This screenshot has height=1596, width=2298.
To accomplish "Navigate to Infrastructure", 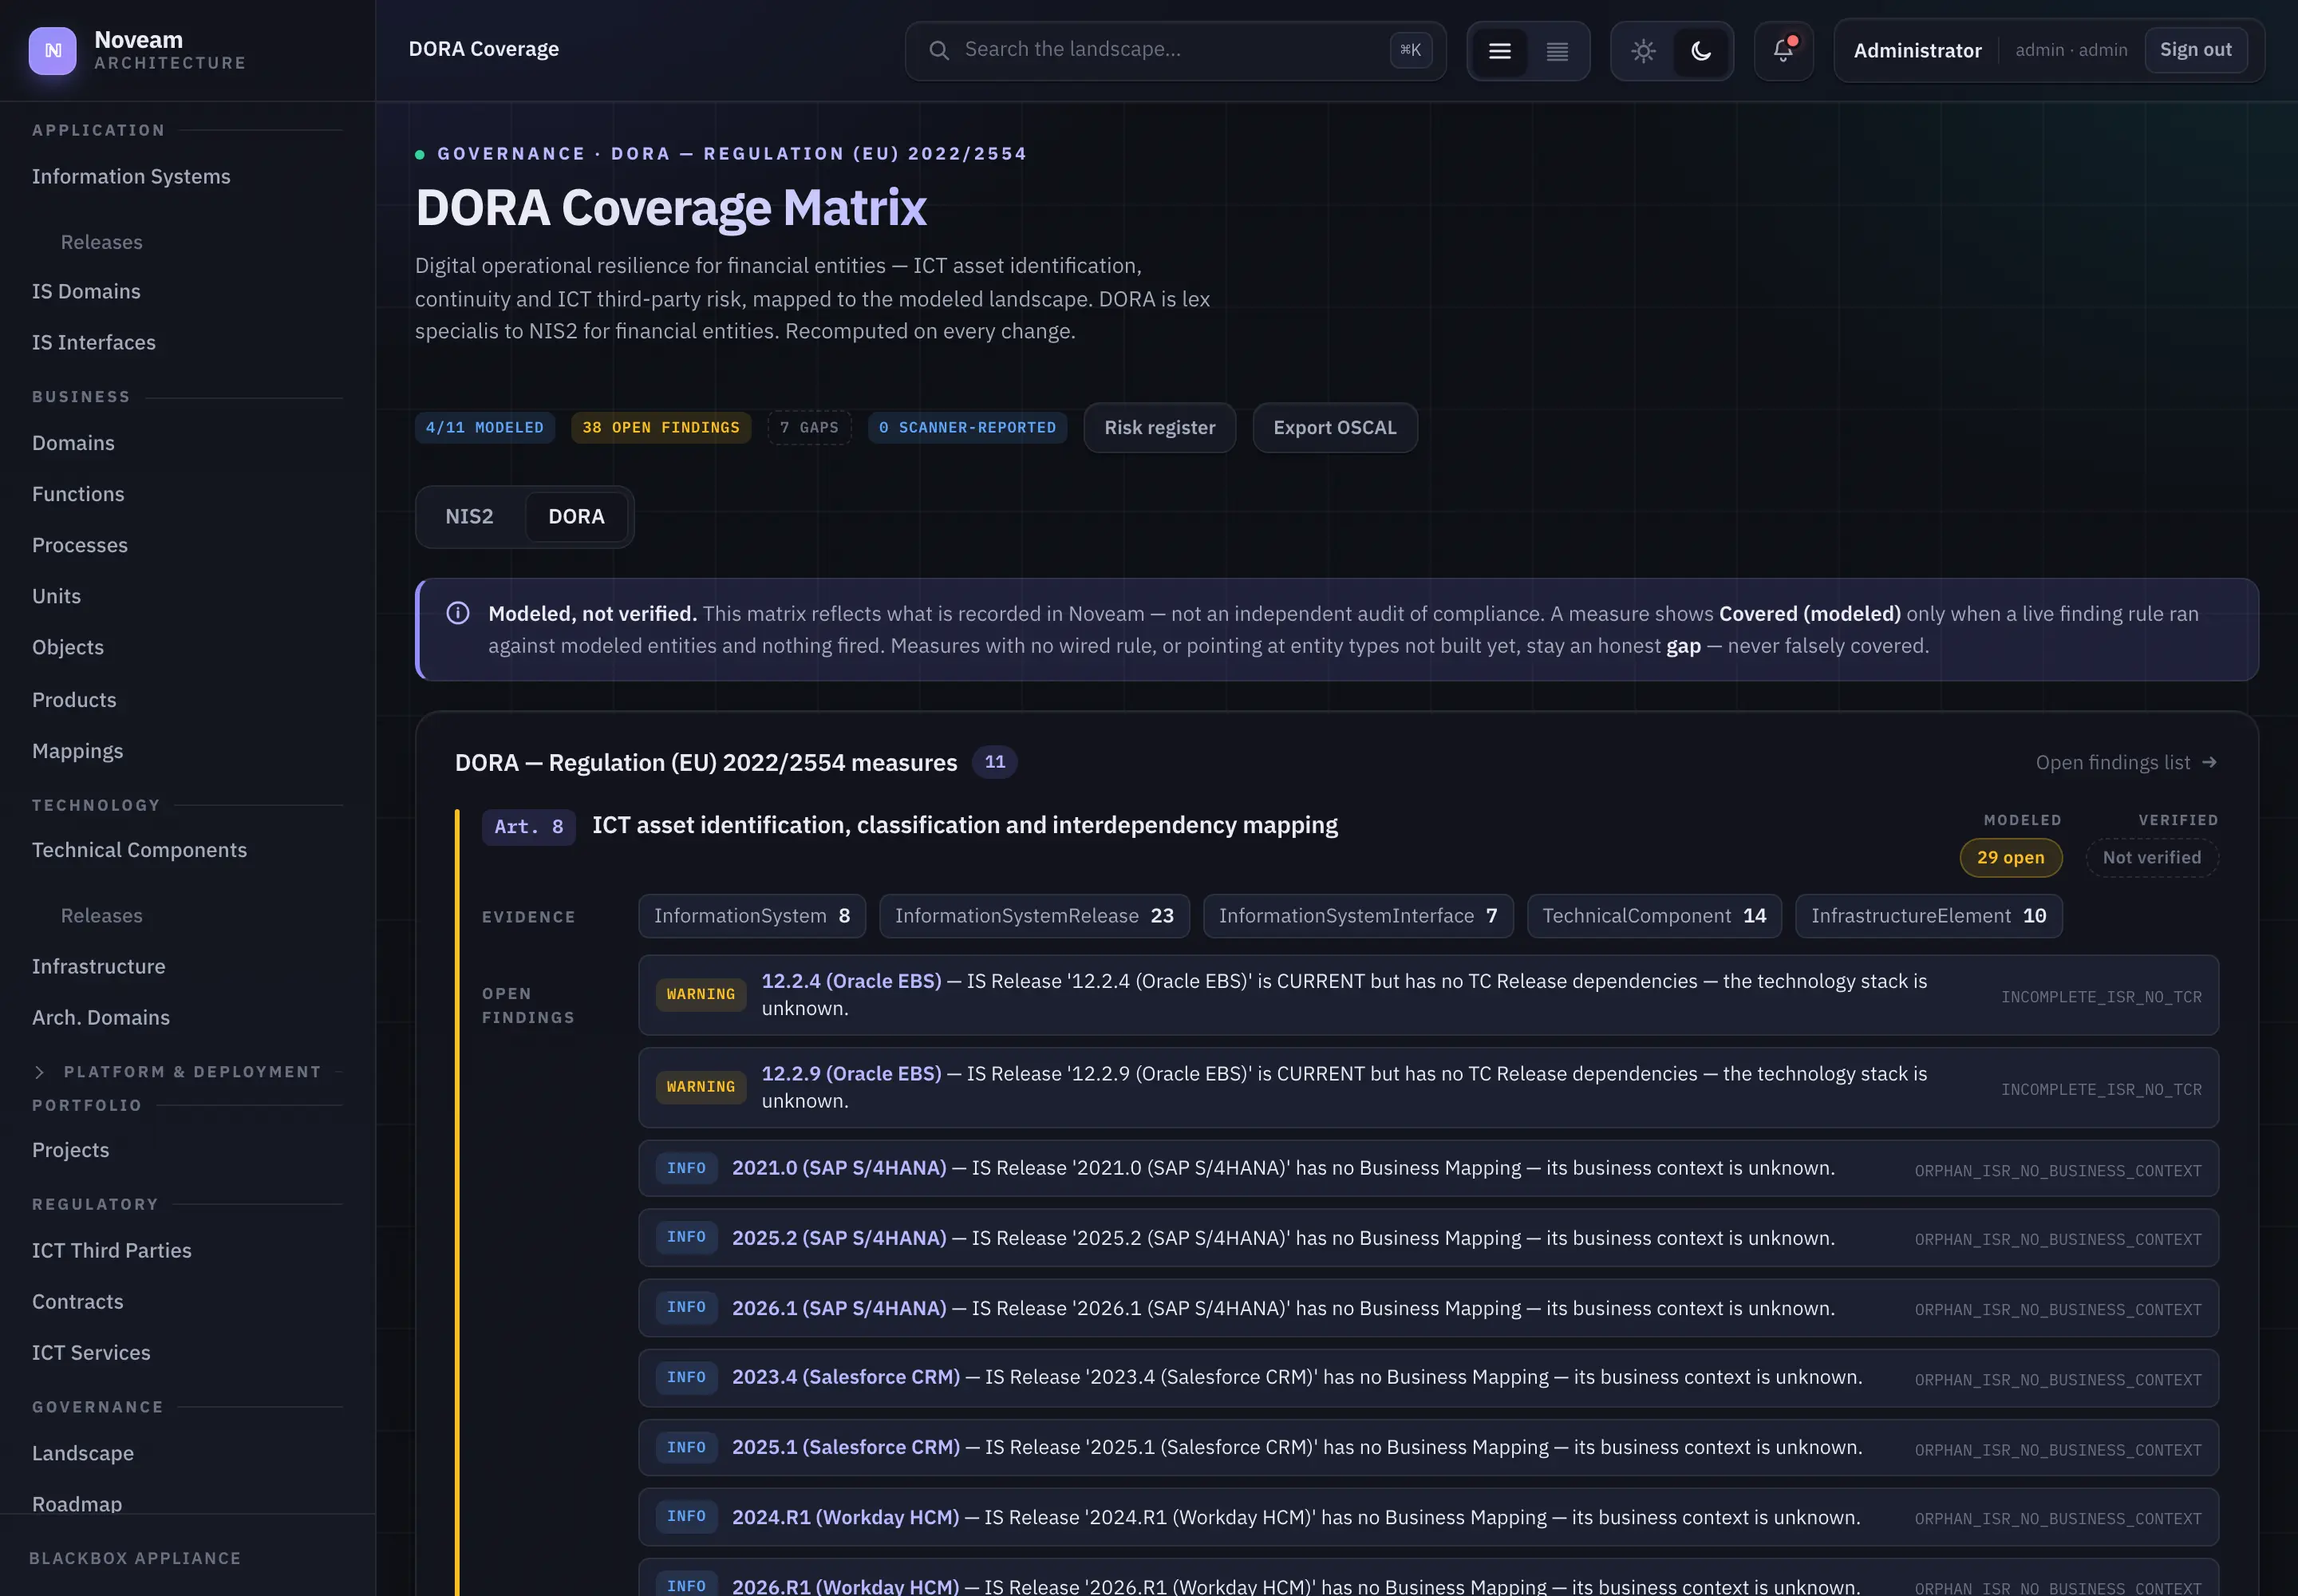I will [x=99, y=966].
